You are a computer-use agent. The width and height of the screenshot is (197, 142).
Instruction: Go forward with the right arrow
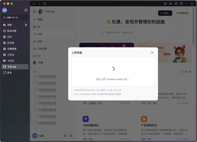(x=39, y=4)
